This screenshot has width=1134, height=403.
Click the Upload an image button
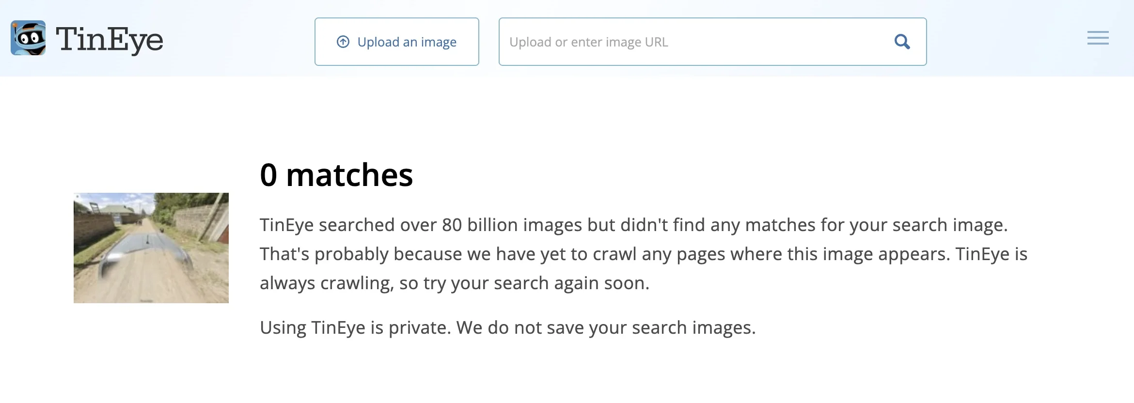coord(396,42)
